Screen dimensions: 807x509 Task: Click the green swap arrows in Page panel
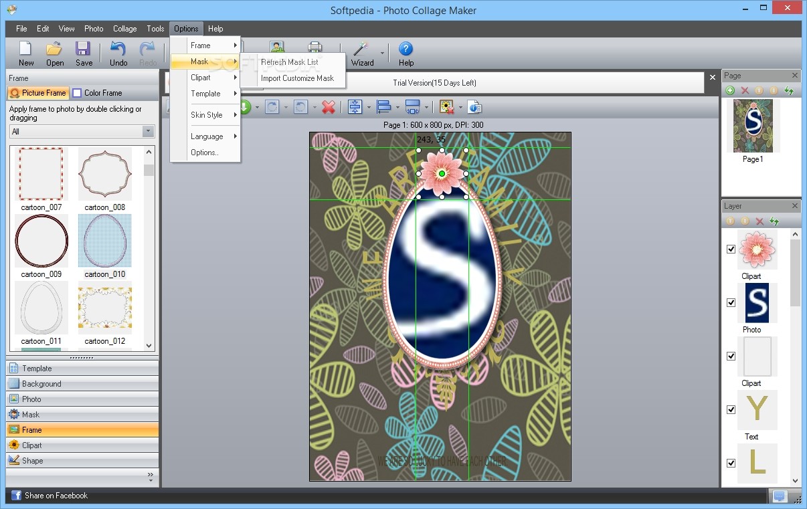789,90
